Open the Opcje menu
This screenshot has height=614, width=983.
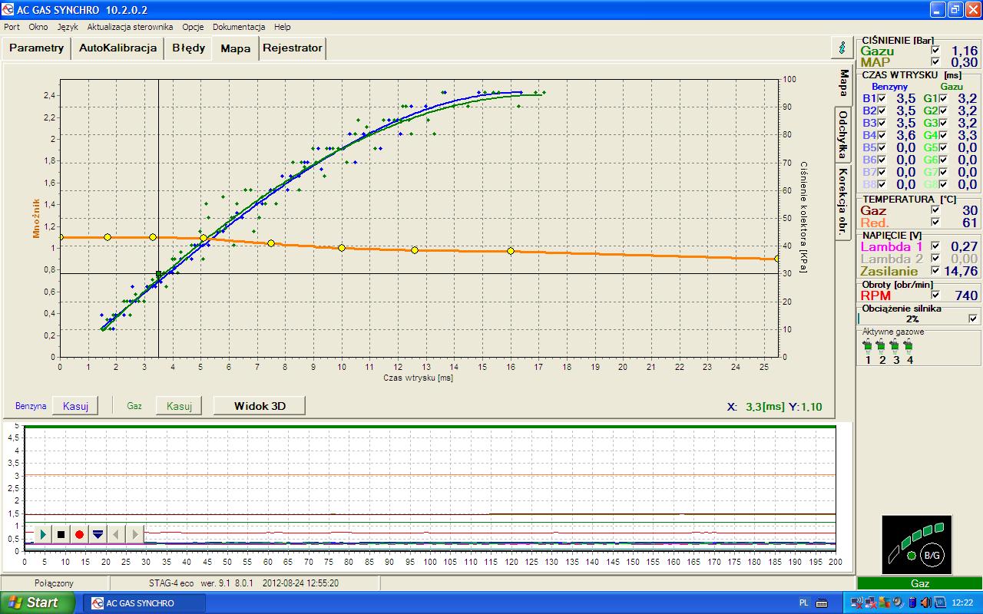(x=193, y=27)
